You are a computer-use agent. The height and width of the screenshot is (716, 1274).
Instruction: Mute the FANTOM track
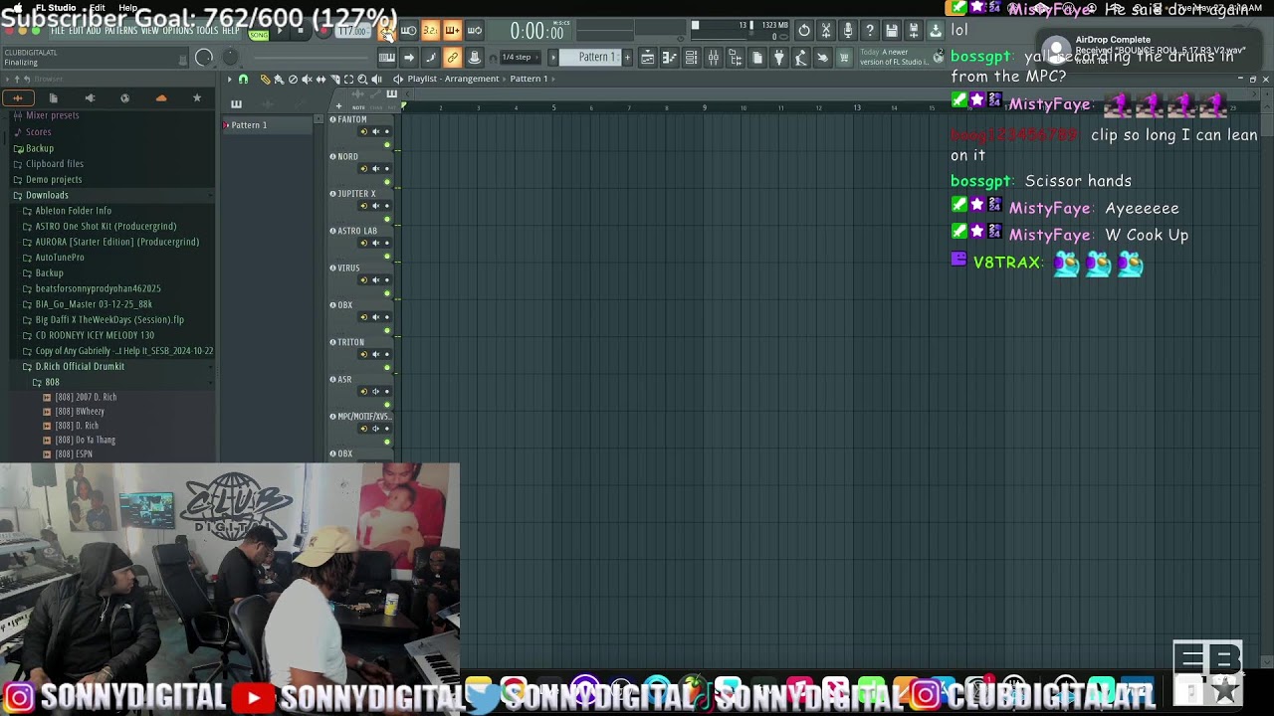(376, 132)
